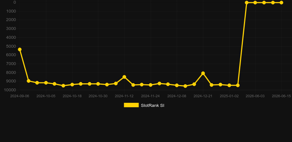Select the last data point at 2026-06-15

point(281,3)
